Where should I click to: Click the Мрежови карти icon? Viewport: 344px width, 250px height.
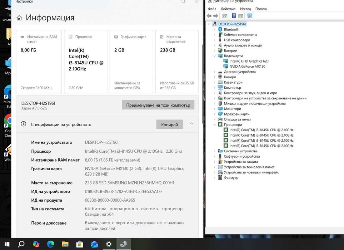point(220,114)
